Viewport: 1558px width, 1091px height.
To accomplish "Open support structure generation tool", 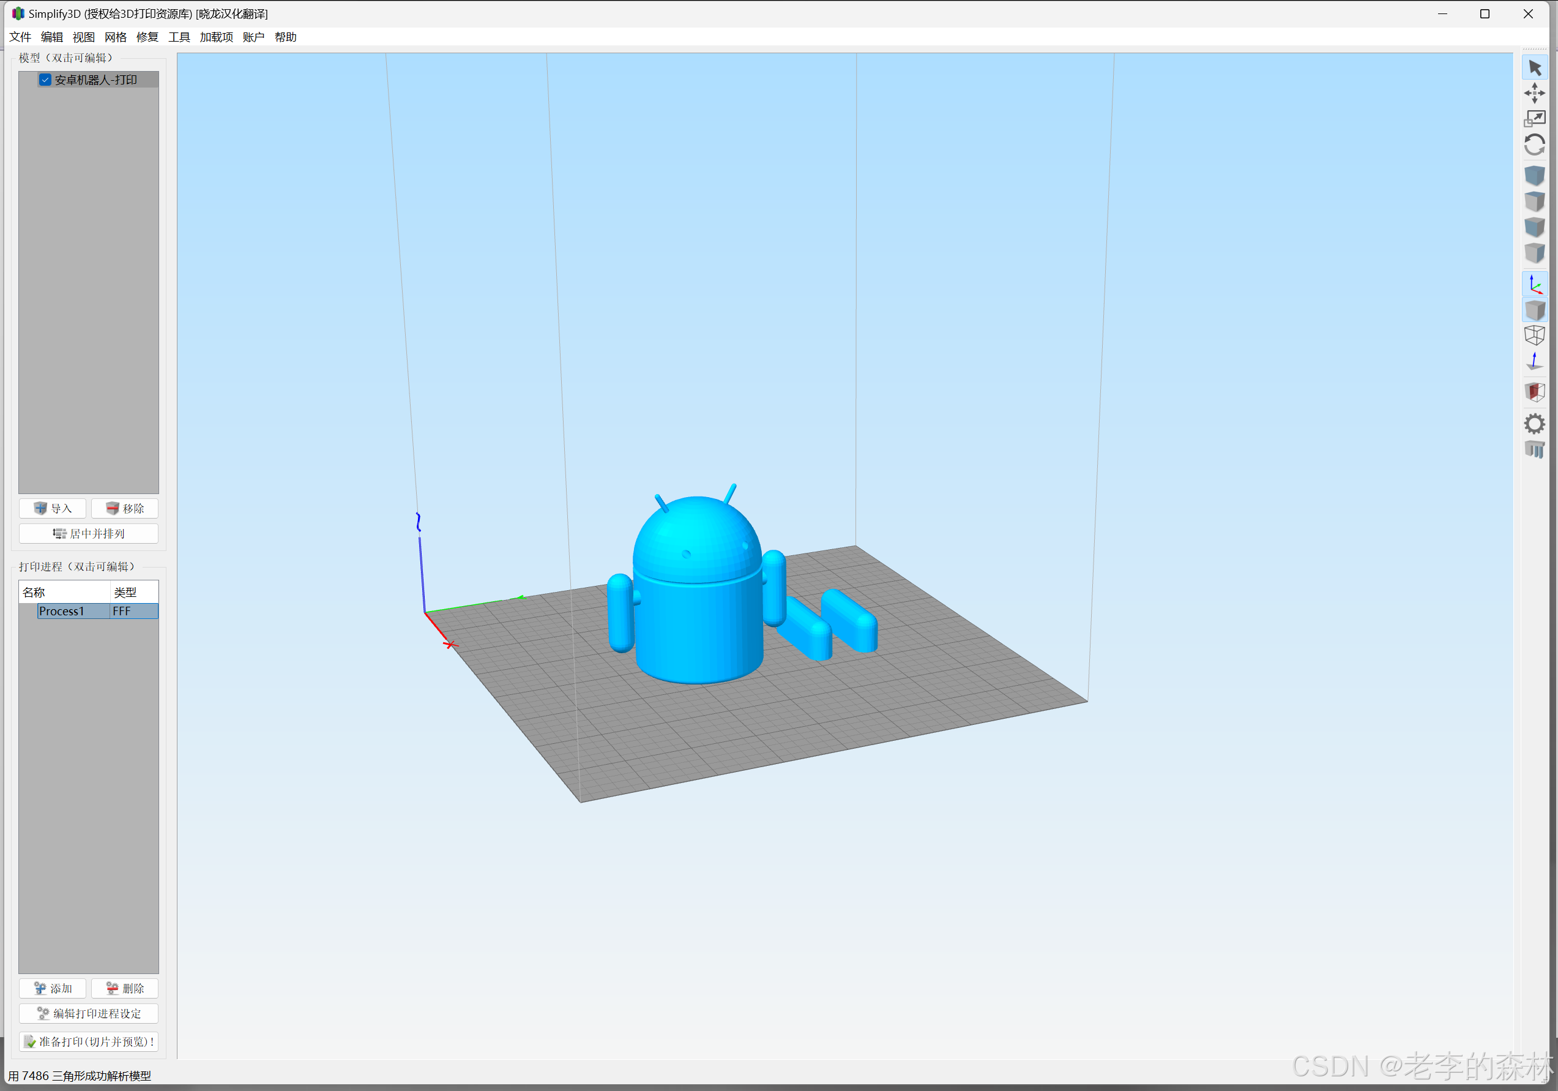I will (x=1534, y=449).
